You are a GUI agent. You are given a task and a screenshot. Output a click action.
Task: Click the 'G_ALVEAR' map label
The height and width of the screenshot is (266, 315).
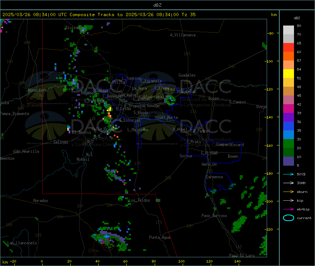pos(209,153)
